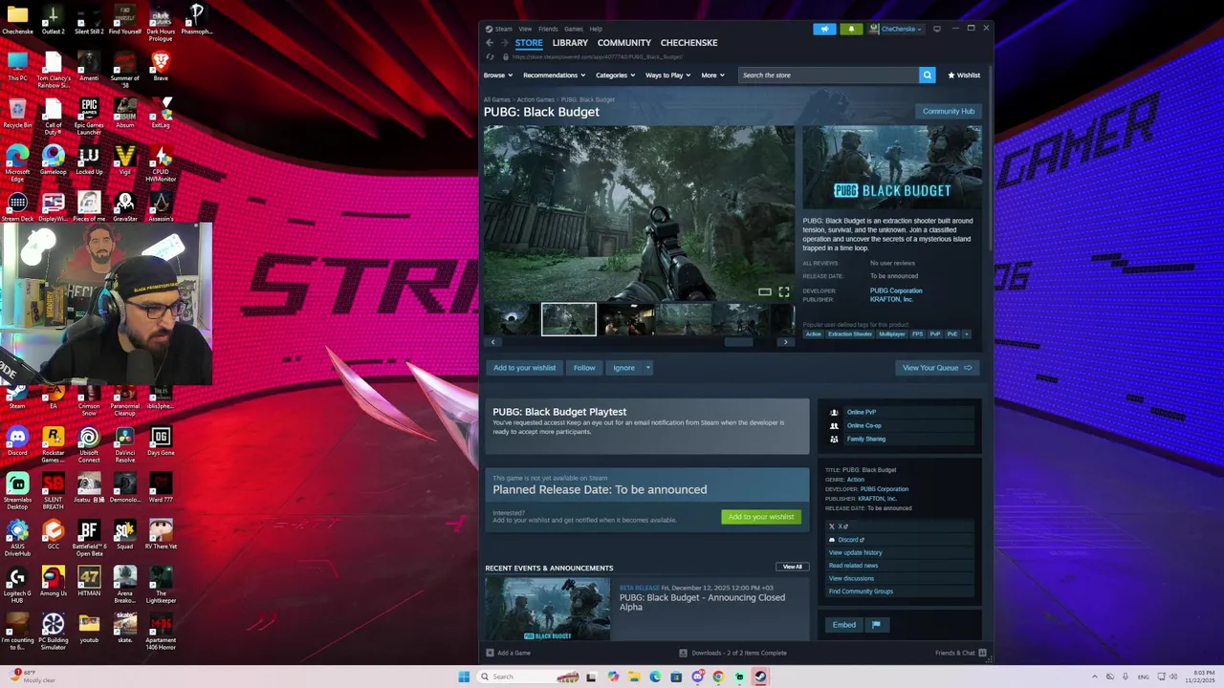Open the Recycle Bin on desktop

(x=17, y=113)
